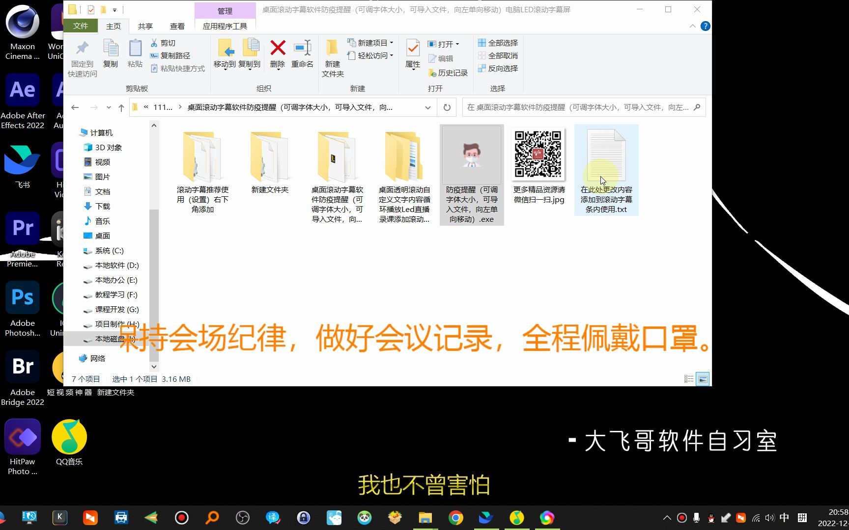Select 本地软件 (D:) drive
The height and width of the screenshot is (530, 849).
tap(111, 265)
